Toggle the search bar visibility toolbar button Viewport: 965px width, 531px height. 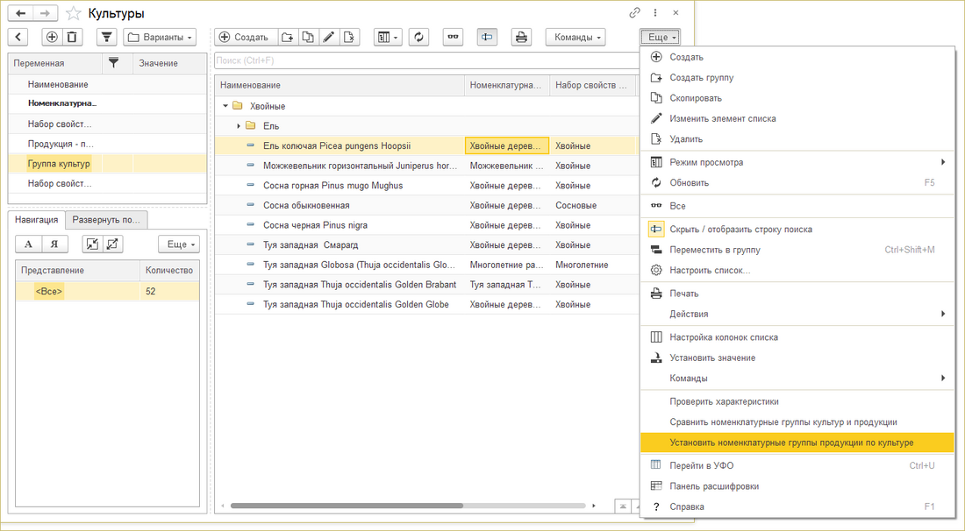pyautogui.click(x=488, y=37)
